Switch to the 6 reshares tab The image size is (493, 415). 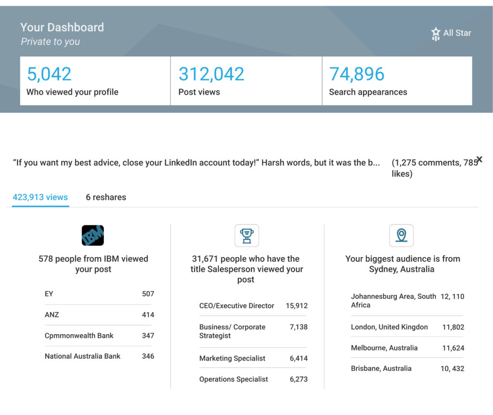point(106,197)
